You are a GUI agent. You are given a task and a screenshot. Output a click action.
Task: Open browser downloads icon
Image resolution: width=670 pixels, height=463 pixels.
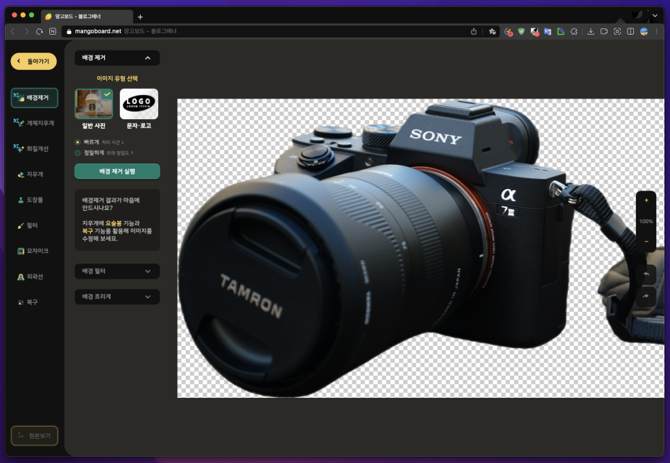(590, 31)
